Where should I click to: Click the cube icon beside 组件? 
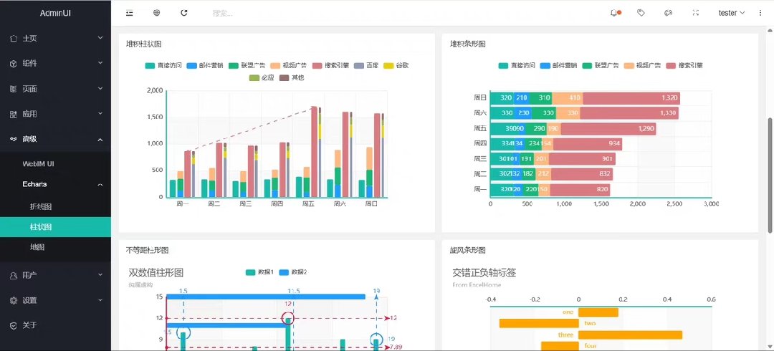[x=14, y=63]
